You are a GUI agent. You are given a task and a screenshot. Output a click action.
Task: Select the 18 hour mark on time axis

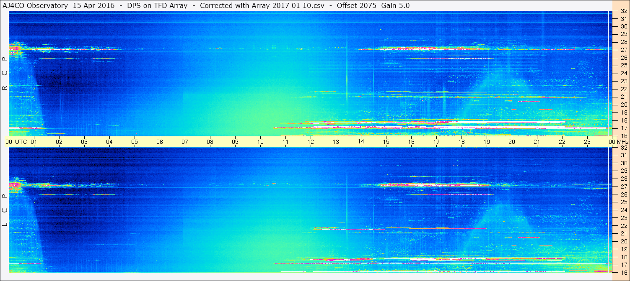(461, 142)
